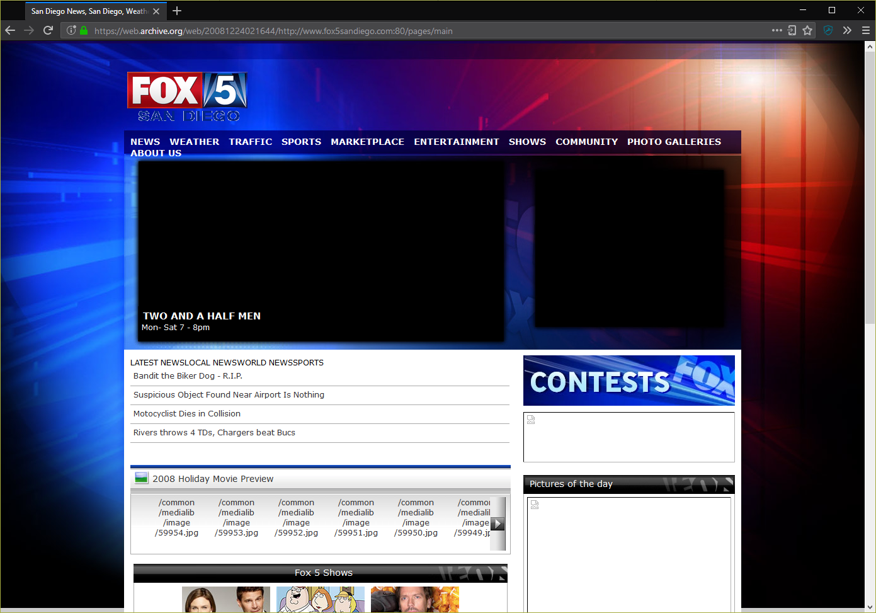Open the ENTERTAINMENT menu
876x613 pixels.
coord(457,142)
